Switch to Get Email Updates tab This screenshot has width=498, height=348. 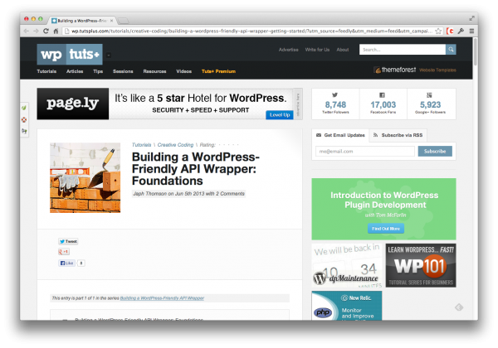(x=340, y=135)
